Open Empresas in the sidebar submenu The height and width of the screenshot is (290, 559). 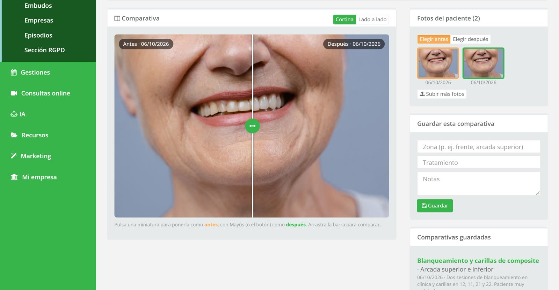coord(39,20)
